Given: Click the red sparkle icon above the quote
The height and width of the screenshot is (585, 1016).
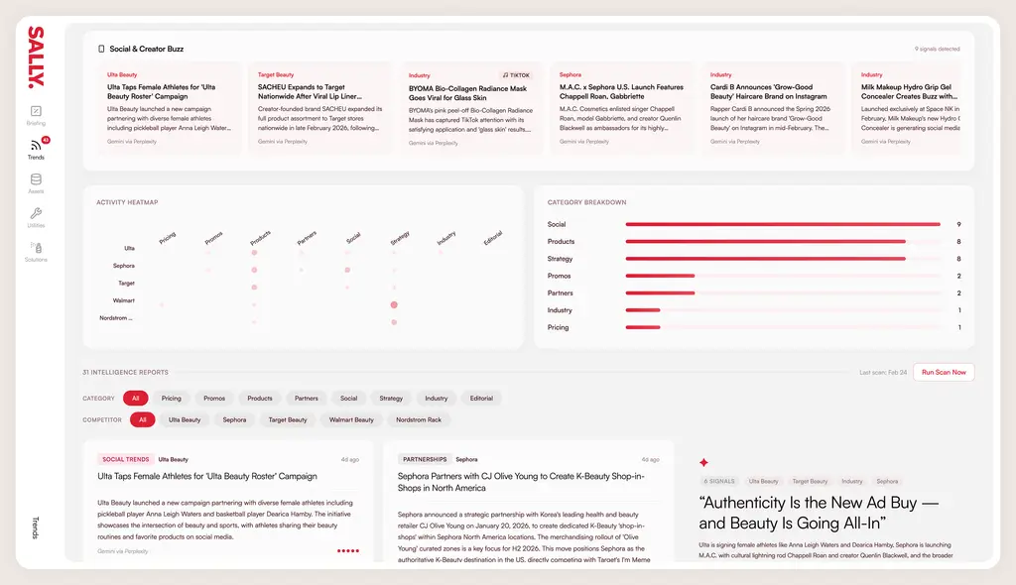Looking at the screenshot, I should coord(703,462).
